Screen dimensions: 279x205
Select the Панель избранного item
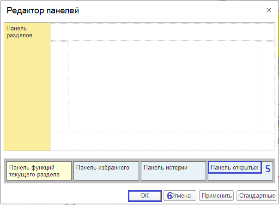(106, 170)
